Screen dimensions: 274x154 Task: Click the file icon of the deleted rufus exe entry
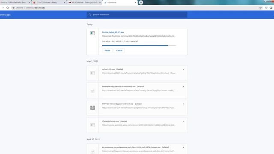tap(92, 73)
